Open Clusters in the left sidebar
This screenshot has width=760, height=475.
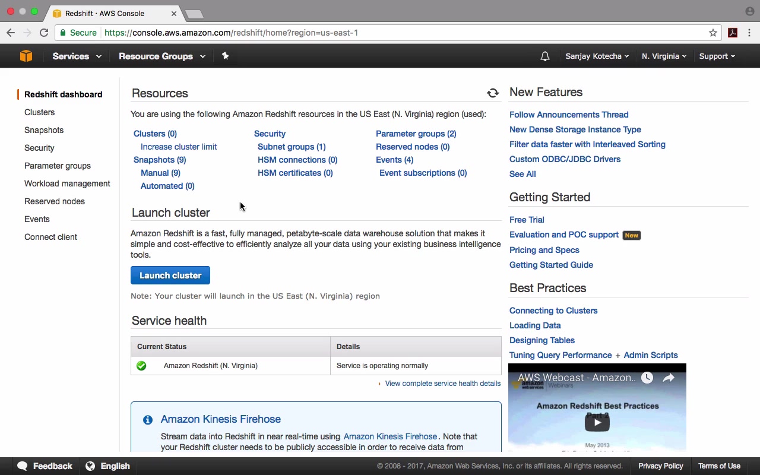point(39,112)
